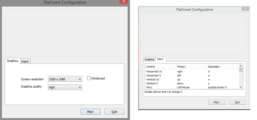The width and height of the screenshot is (257, 120).
Task: Open the Graphics quality dropdown
Action: 65,87
